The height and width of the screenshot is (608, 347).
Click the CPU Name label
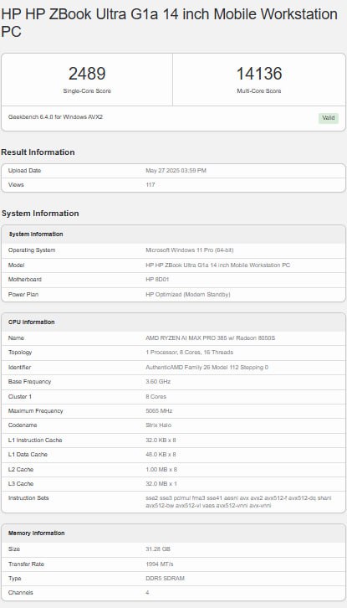pyautogui.click(x=16, y=338)
